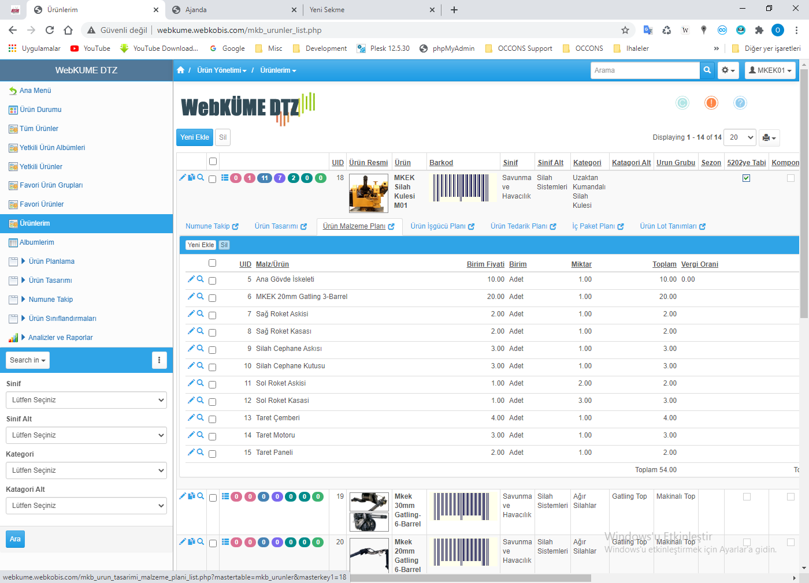Open the Search in dropdown
809x583 pixels.
pos(28,360)
